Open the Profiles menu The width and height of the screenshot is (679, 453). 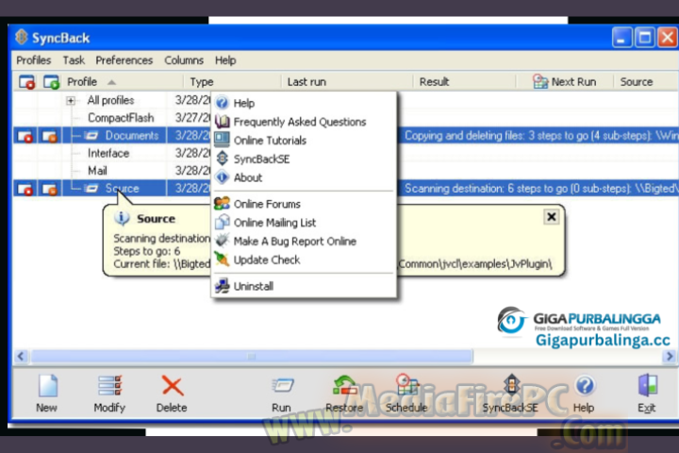point(33,60)
